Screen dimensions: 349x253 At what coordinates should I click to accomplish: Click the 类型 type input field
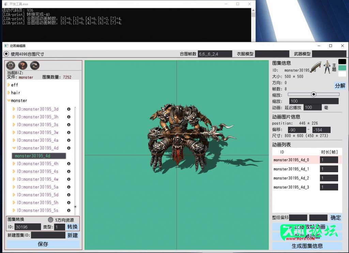pyautogui.click(x=59, y=227)
